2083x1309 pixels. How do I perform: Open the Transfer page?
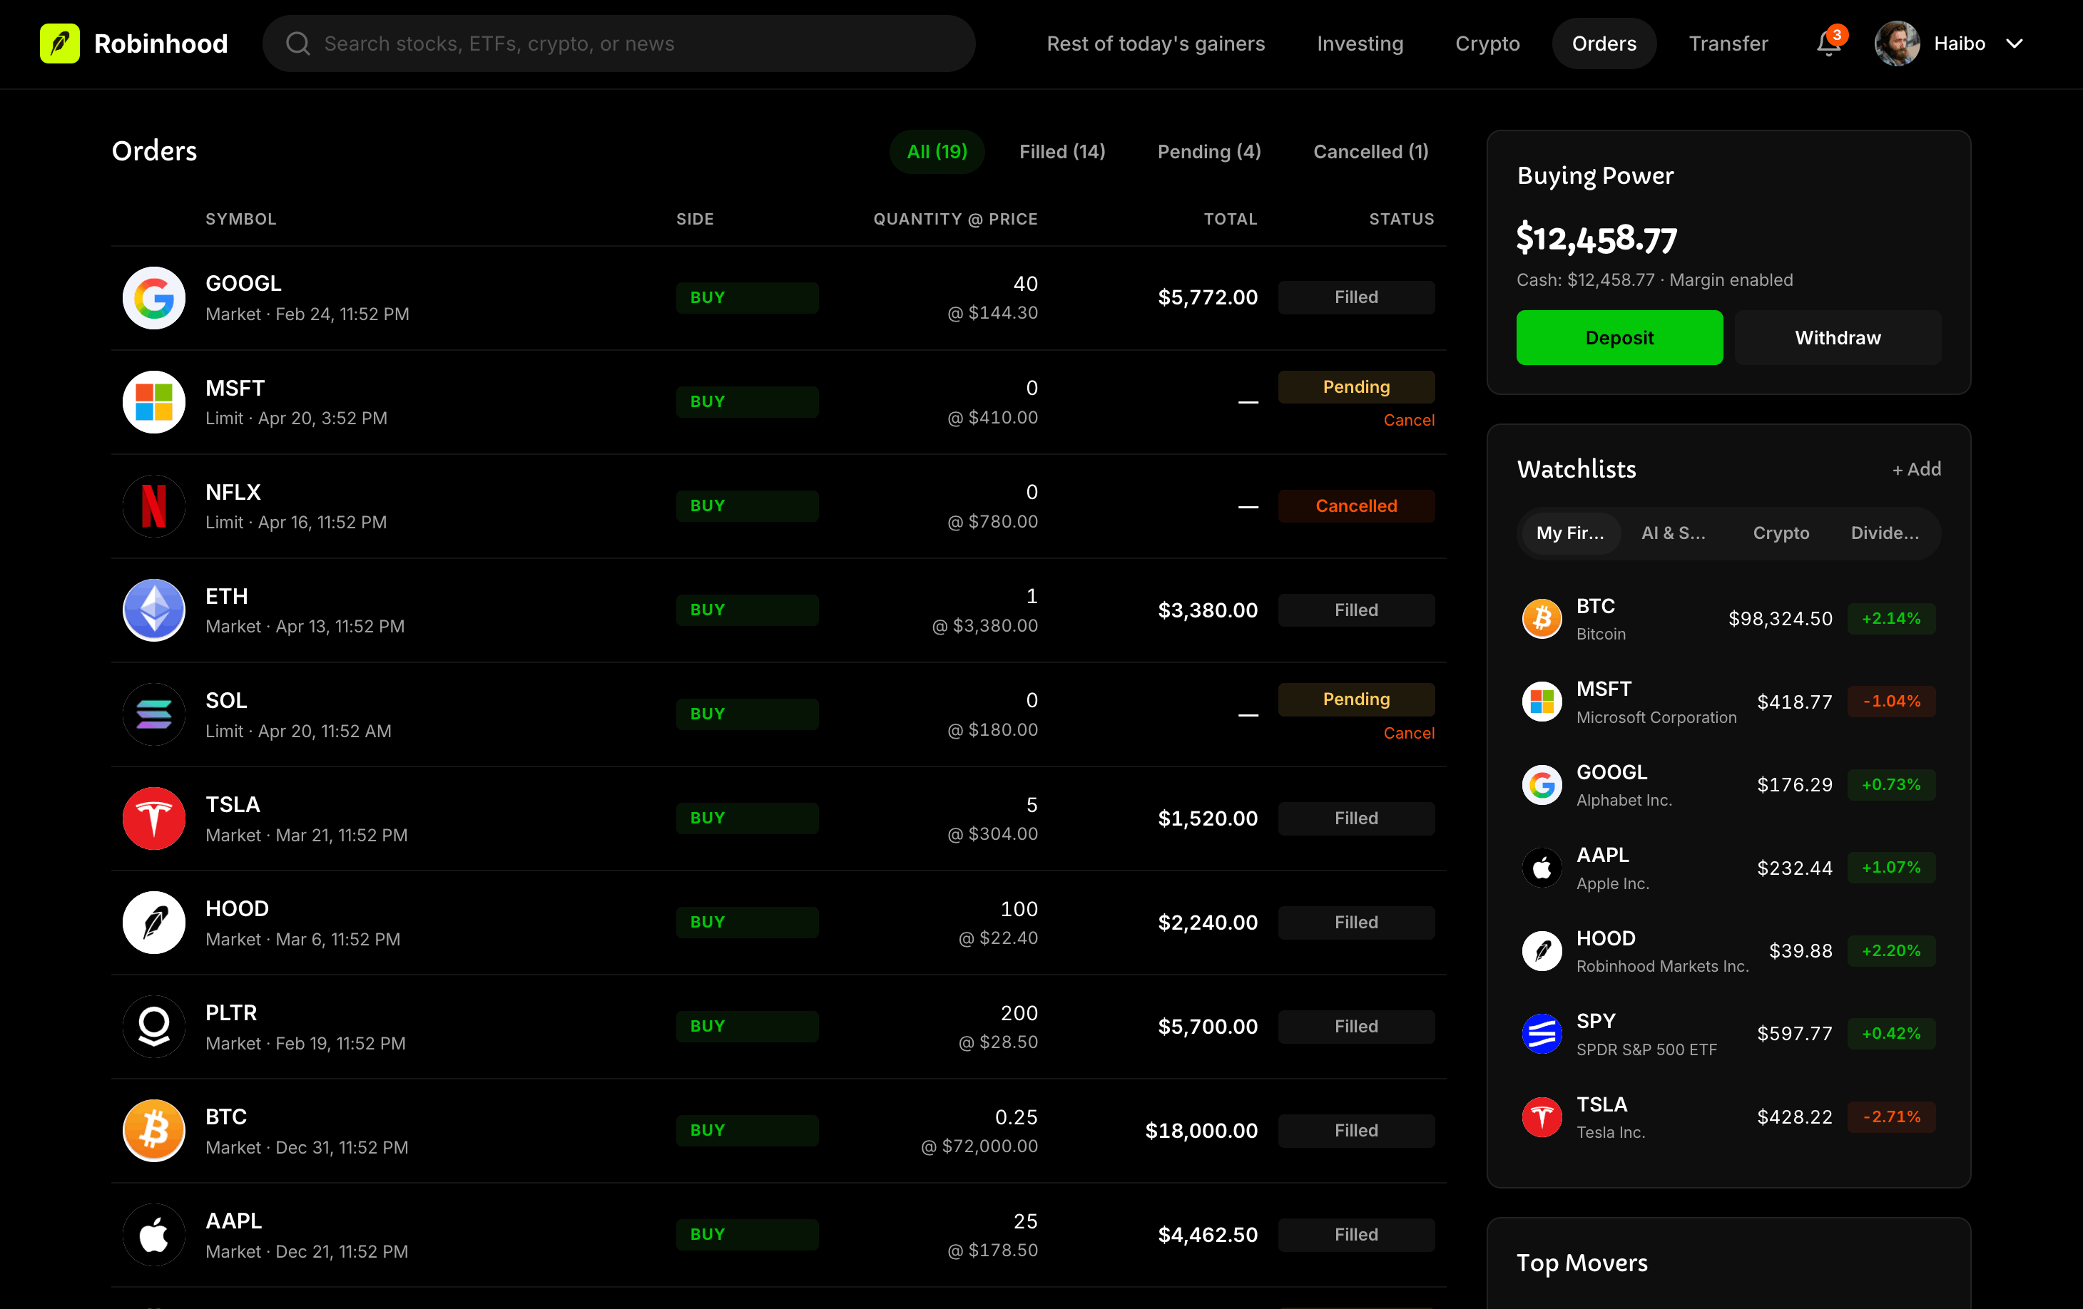(1728, 43)
